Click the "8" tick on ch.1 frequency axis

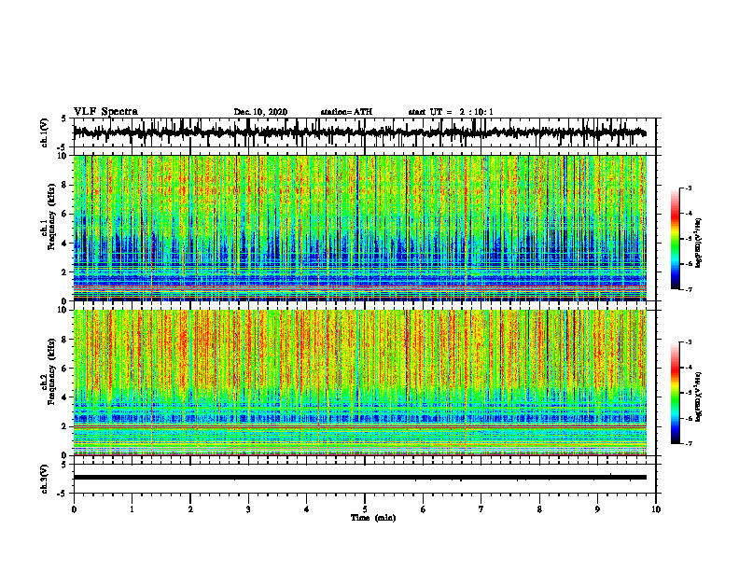point(65,185)
